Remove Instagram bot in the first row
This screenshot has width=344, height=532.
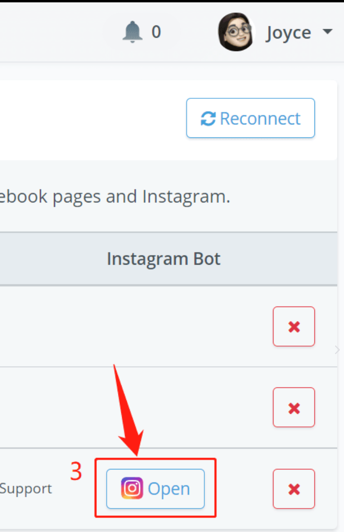coord(294,326)
